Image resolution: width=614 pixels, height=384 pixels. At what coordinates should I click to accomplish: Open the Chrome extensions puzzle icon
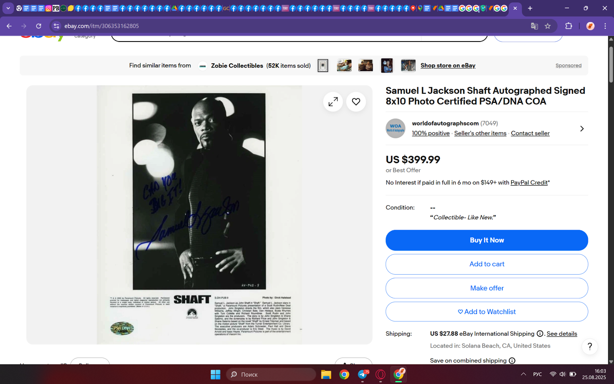[569, 26]
